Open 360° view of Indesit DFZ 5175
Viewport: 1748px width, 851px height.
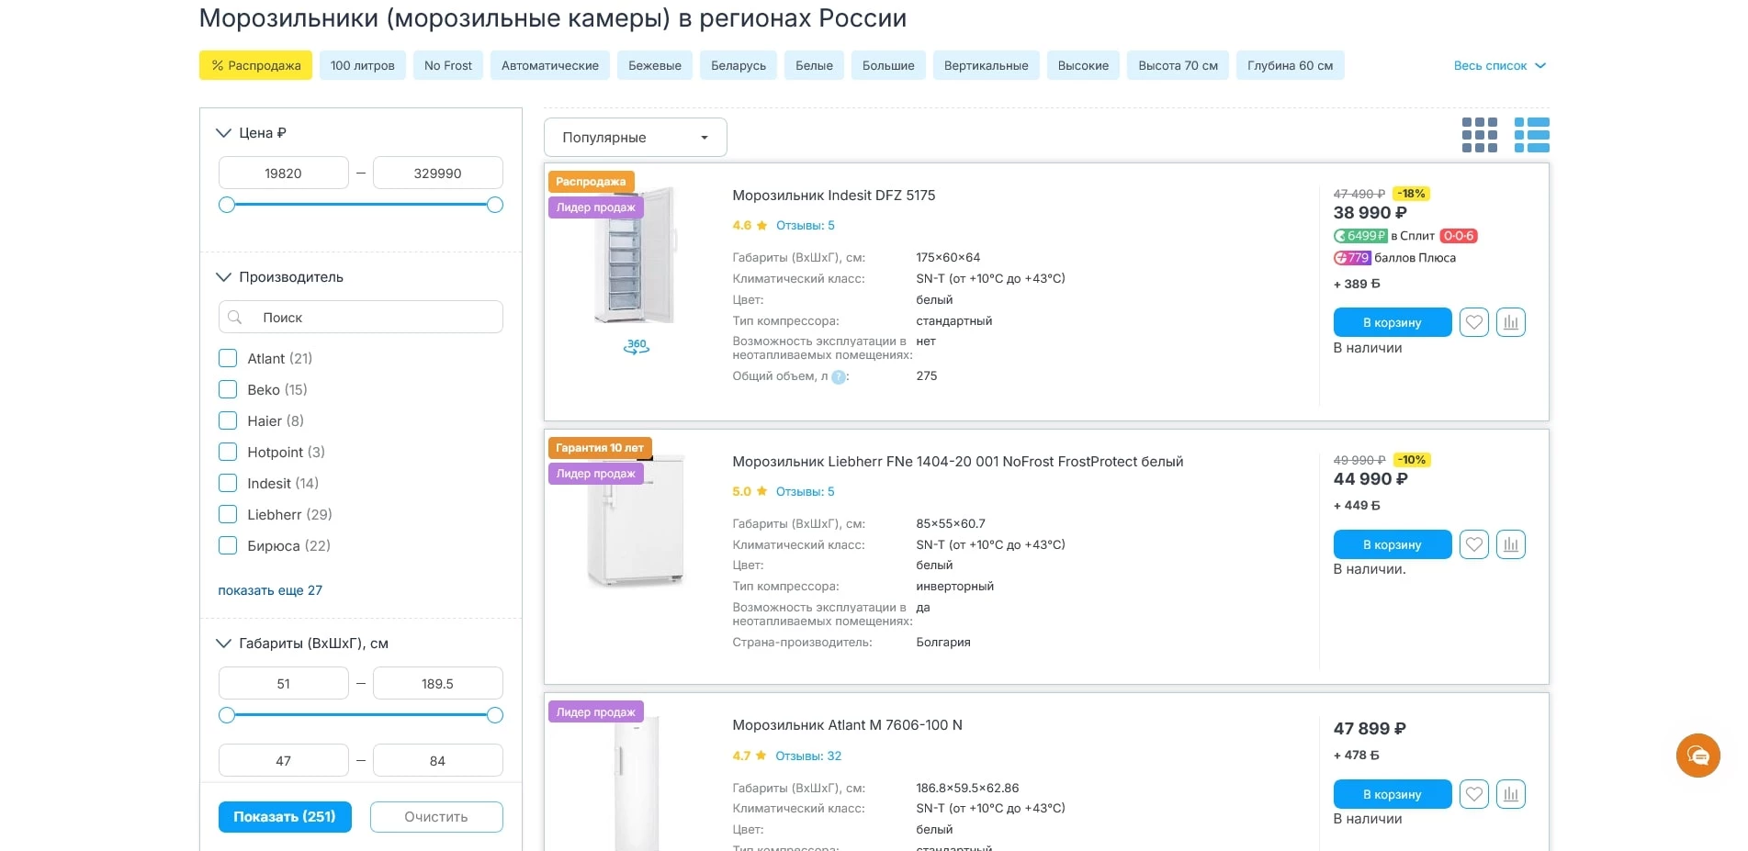pyautogui.click(x=635, y=346)
